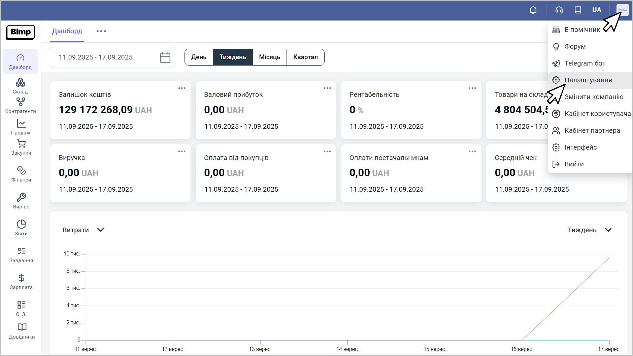
Task: Switch period to День
Action: click(199, 57)
